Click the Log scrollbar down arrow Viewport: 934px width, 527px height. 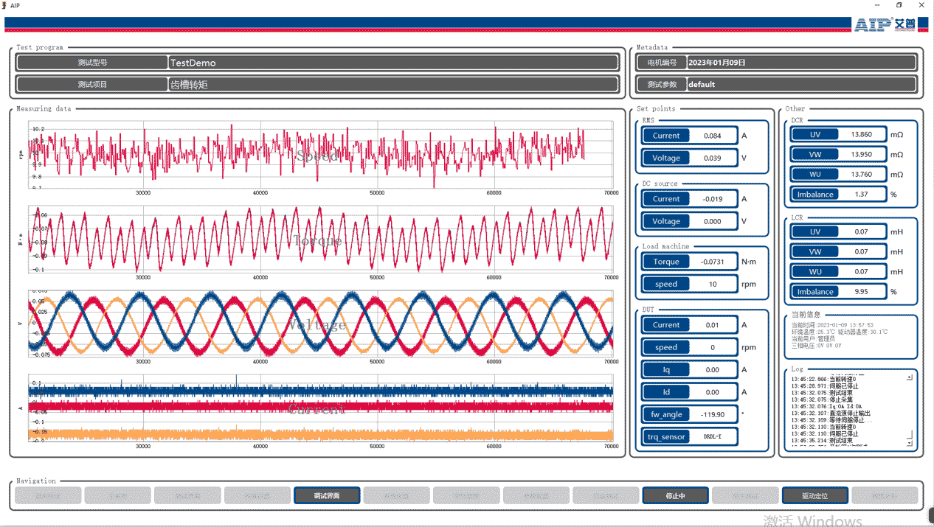click(910, 443)
